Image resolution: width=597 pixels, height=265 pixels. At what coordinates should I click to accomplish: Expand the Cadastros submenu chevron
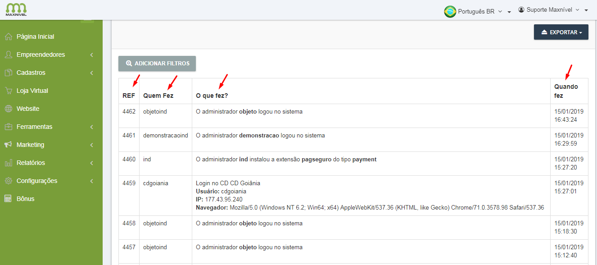point(91,73)
